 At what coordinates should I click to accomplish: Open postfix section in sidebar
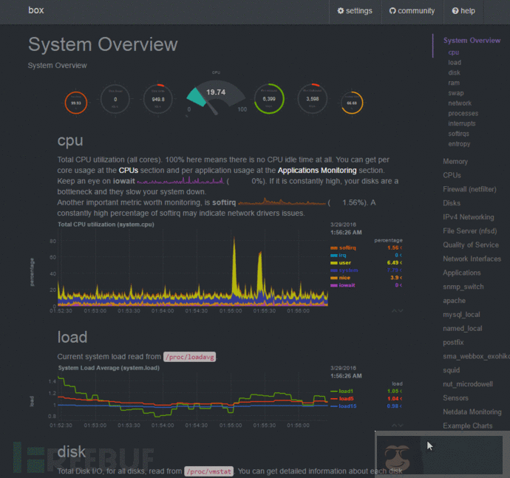[x=453, y=342]
